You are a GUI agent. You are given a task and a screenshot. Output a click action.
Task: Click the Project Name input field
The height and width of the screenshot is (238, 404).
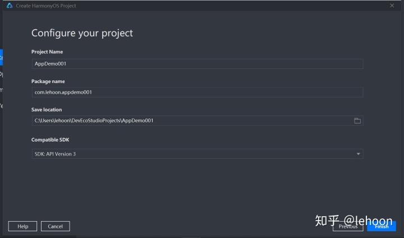198,63
